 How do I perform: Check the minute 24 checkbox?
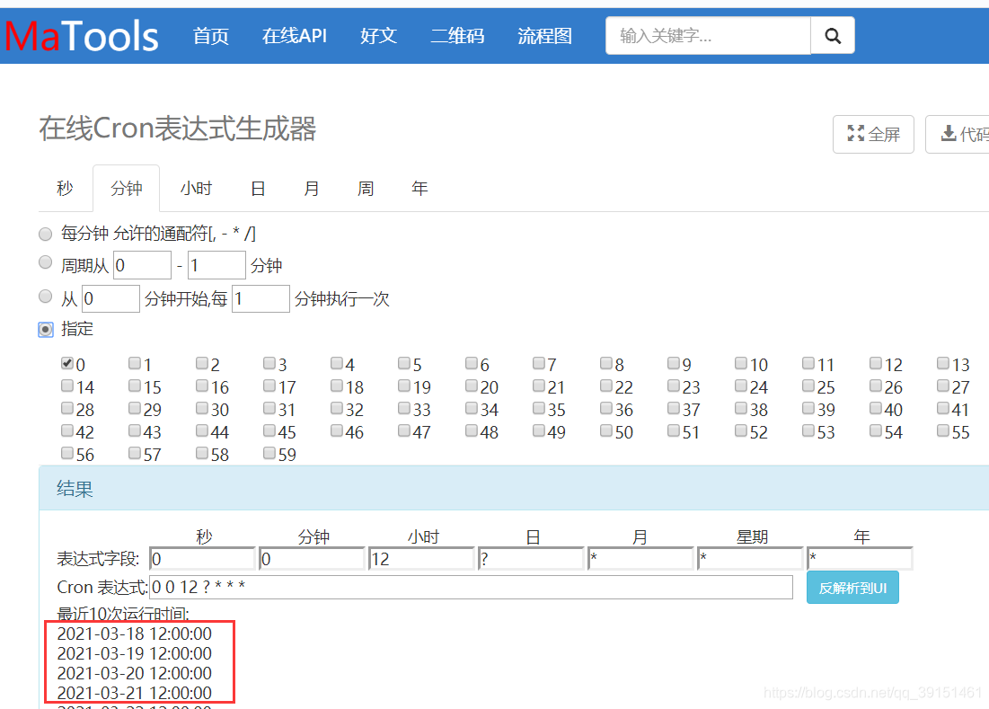[741, 386]
